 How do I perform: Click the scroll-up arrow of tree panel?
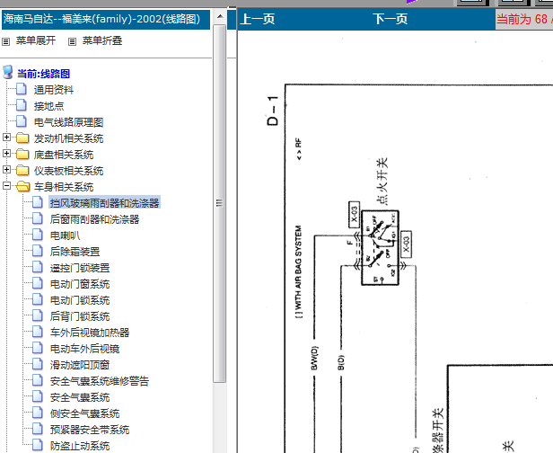tap(220, 16)
